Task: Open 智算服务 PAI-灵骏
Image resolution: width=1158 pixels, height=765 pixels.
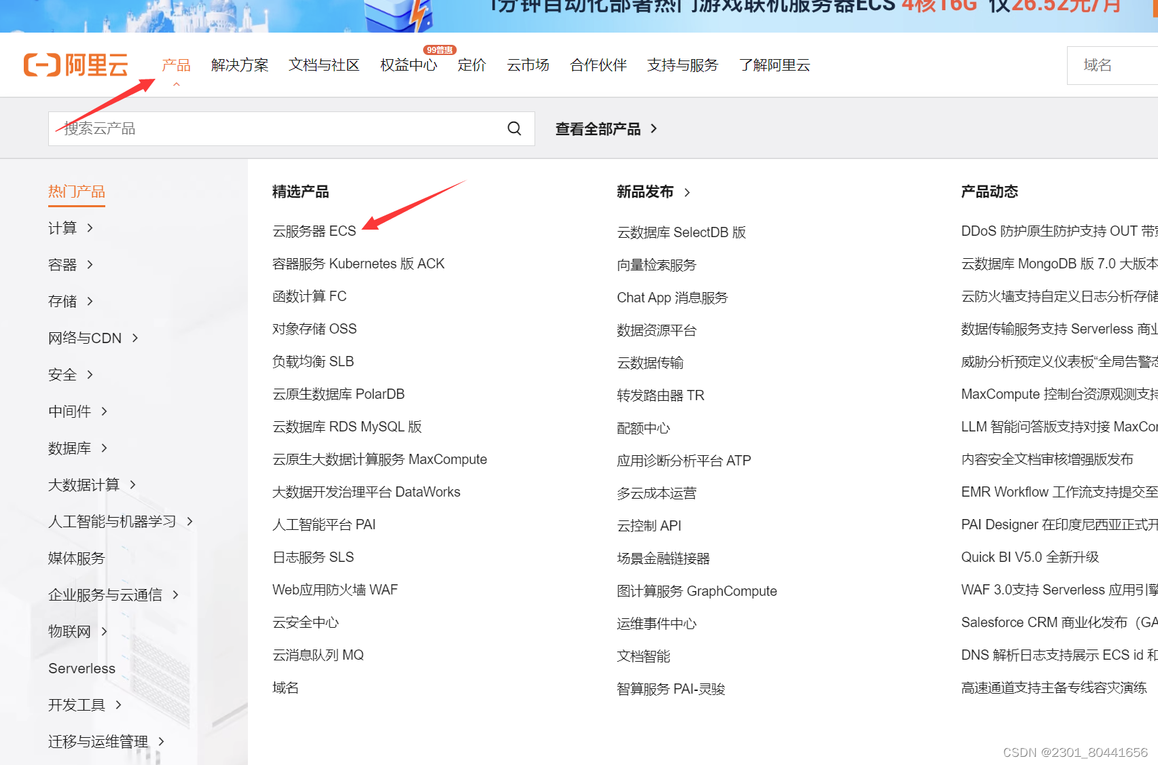Action: tap(671, 689)
